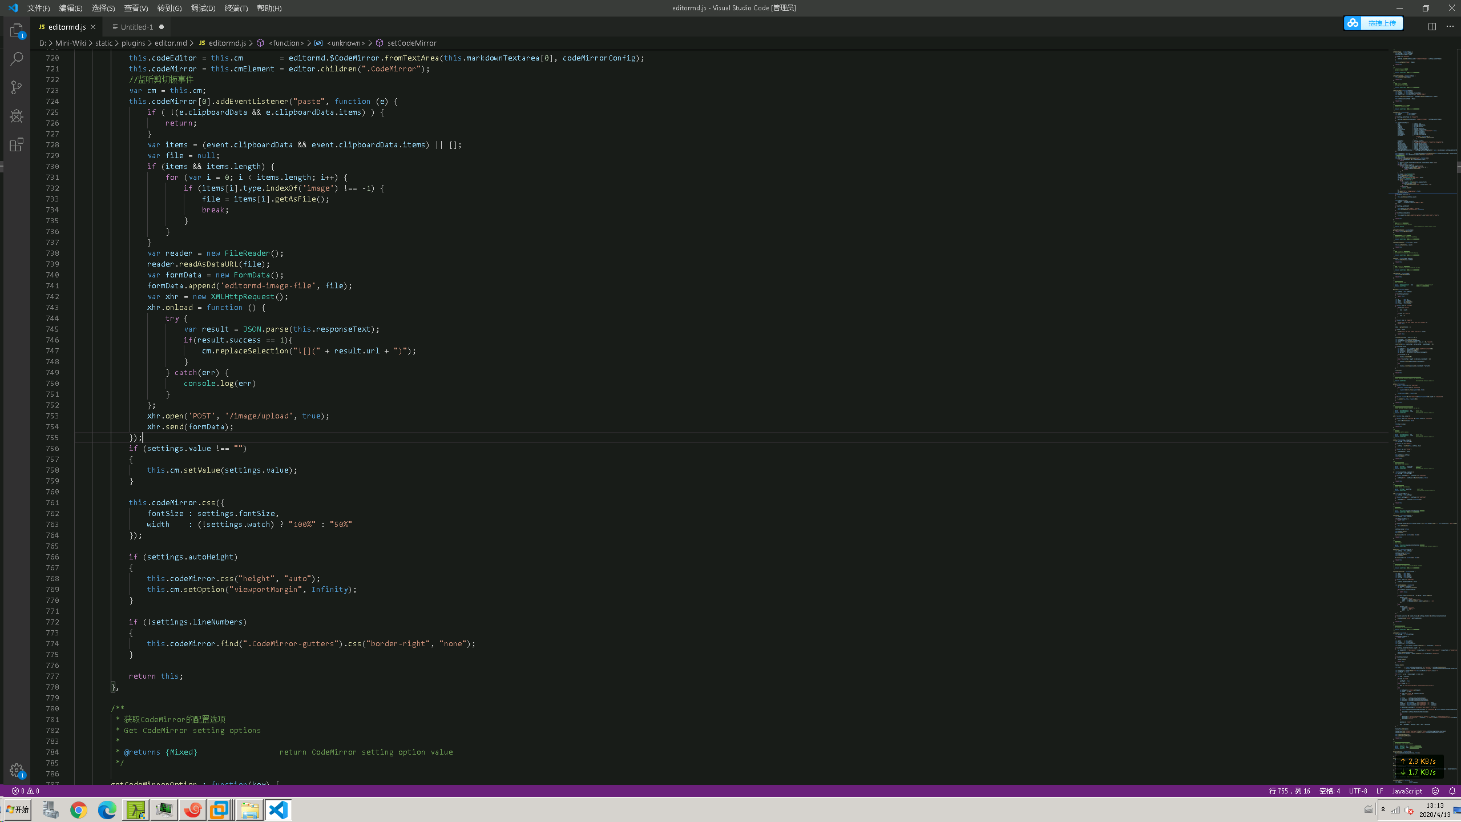This screenshot has height=822, width=1461.
Task: Click the 拖拽上传 upload button
Action: point(1381,23)
